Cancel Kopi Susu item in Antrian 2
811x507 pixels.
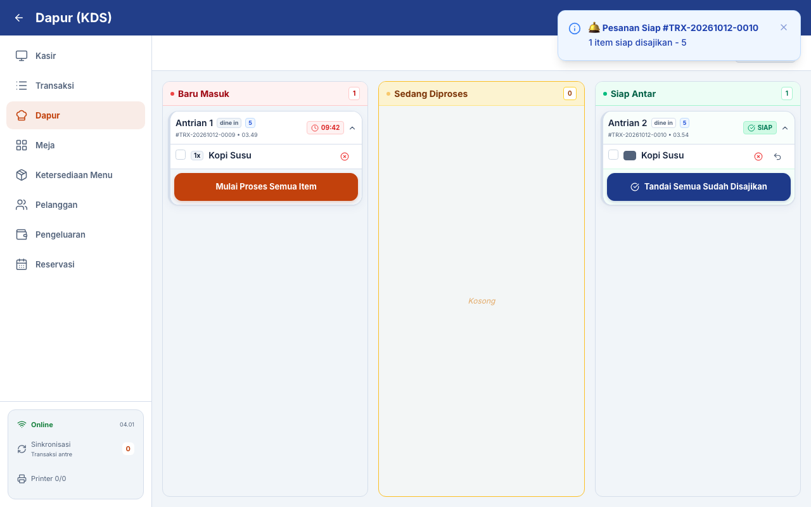tap(758, 157)
